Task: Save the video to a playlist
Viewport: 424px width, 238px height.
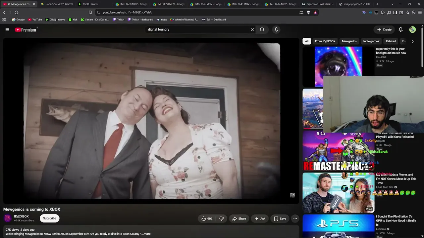Action: point(280,218)
